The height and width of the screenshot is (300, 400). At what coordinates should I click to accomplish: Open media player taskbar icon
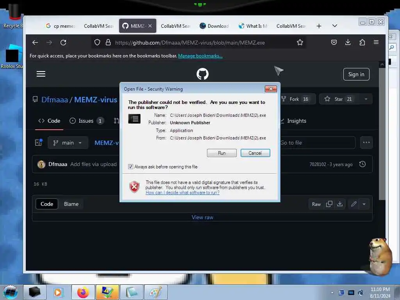coord(58,292)
